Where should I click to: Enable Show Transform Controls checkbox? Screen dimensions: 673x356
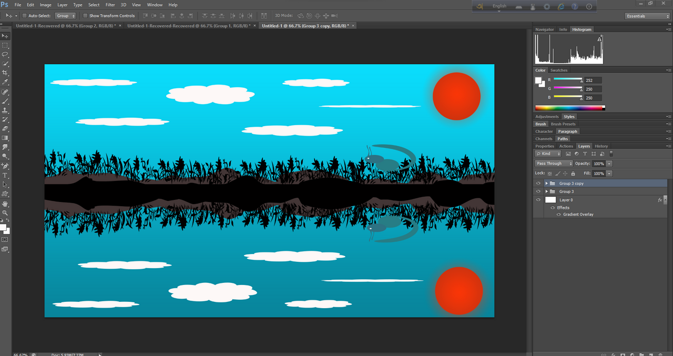point(85,16)
